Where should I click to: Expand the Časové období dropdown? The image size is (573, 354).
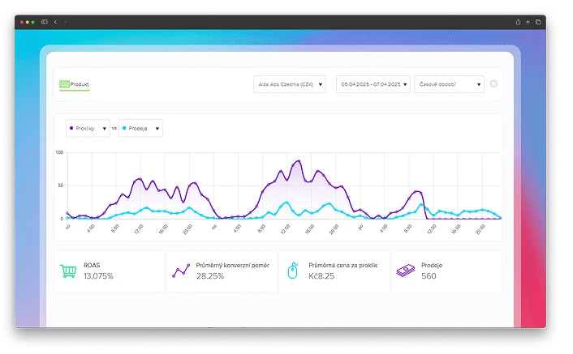point(449,84)
